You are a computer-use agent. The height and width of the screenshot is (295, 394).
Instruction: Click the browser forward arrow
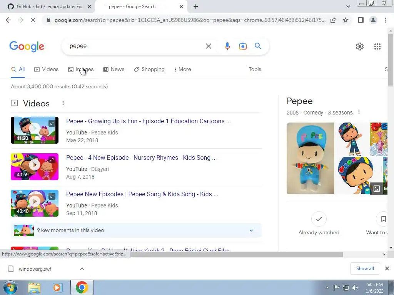tap(21, 20)
